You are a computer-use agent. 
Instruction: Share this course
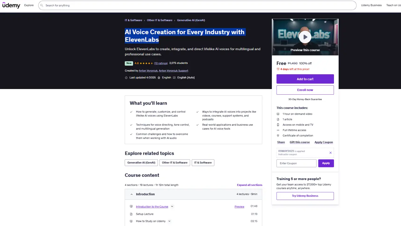(x=281, y=142)
